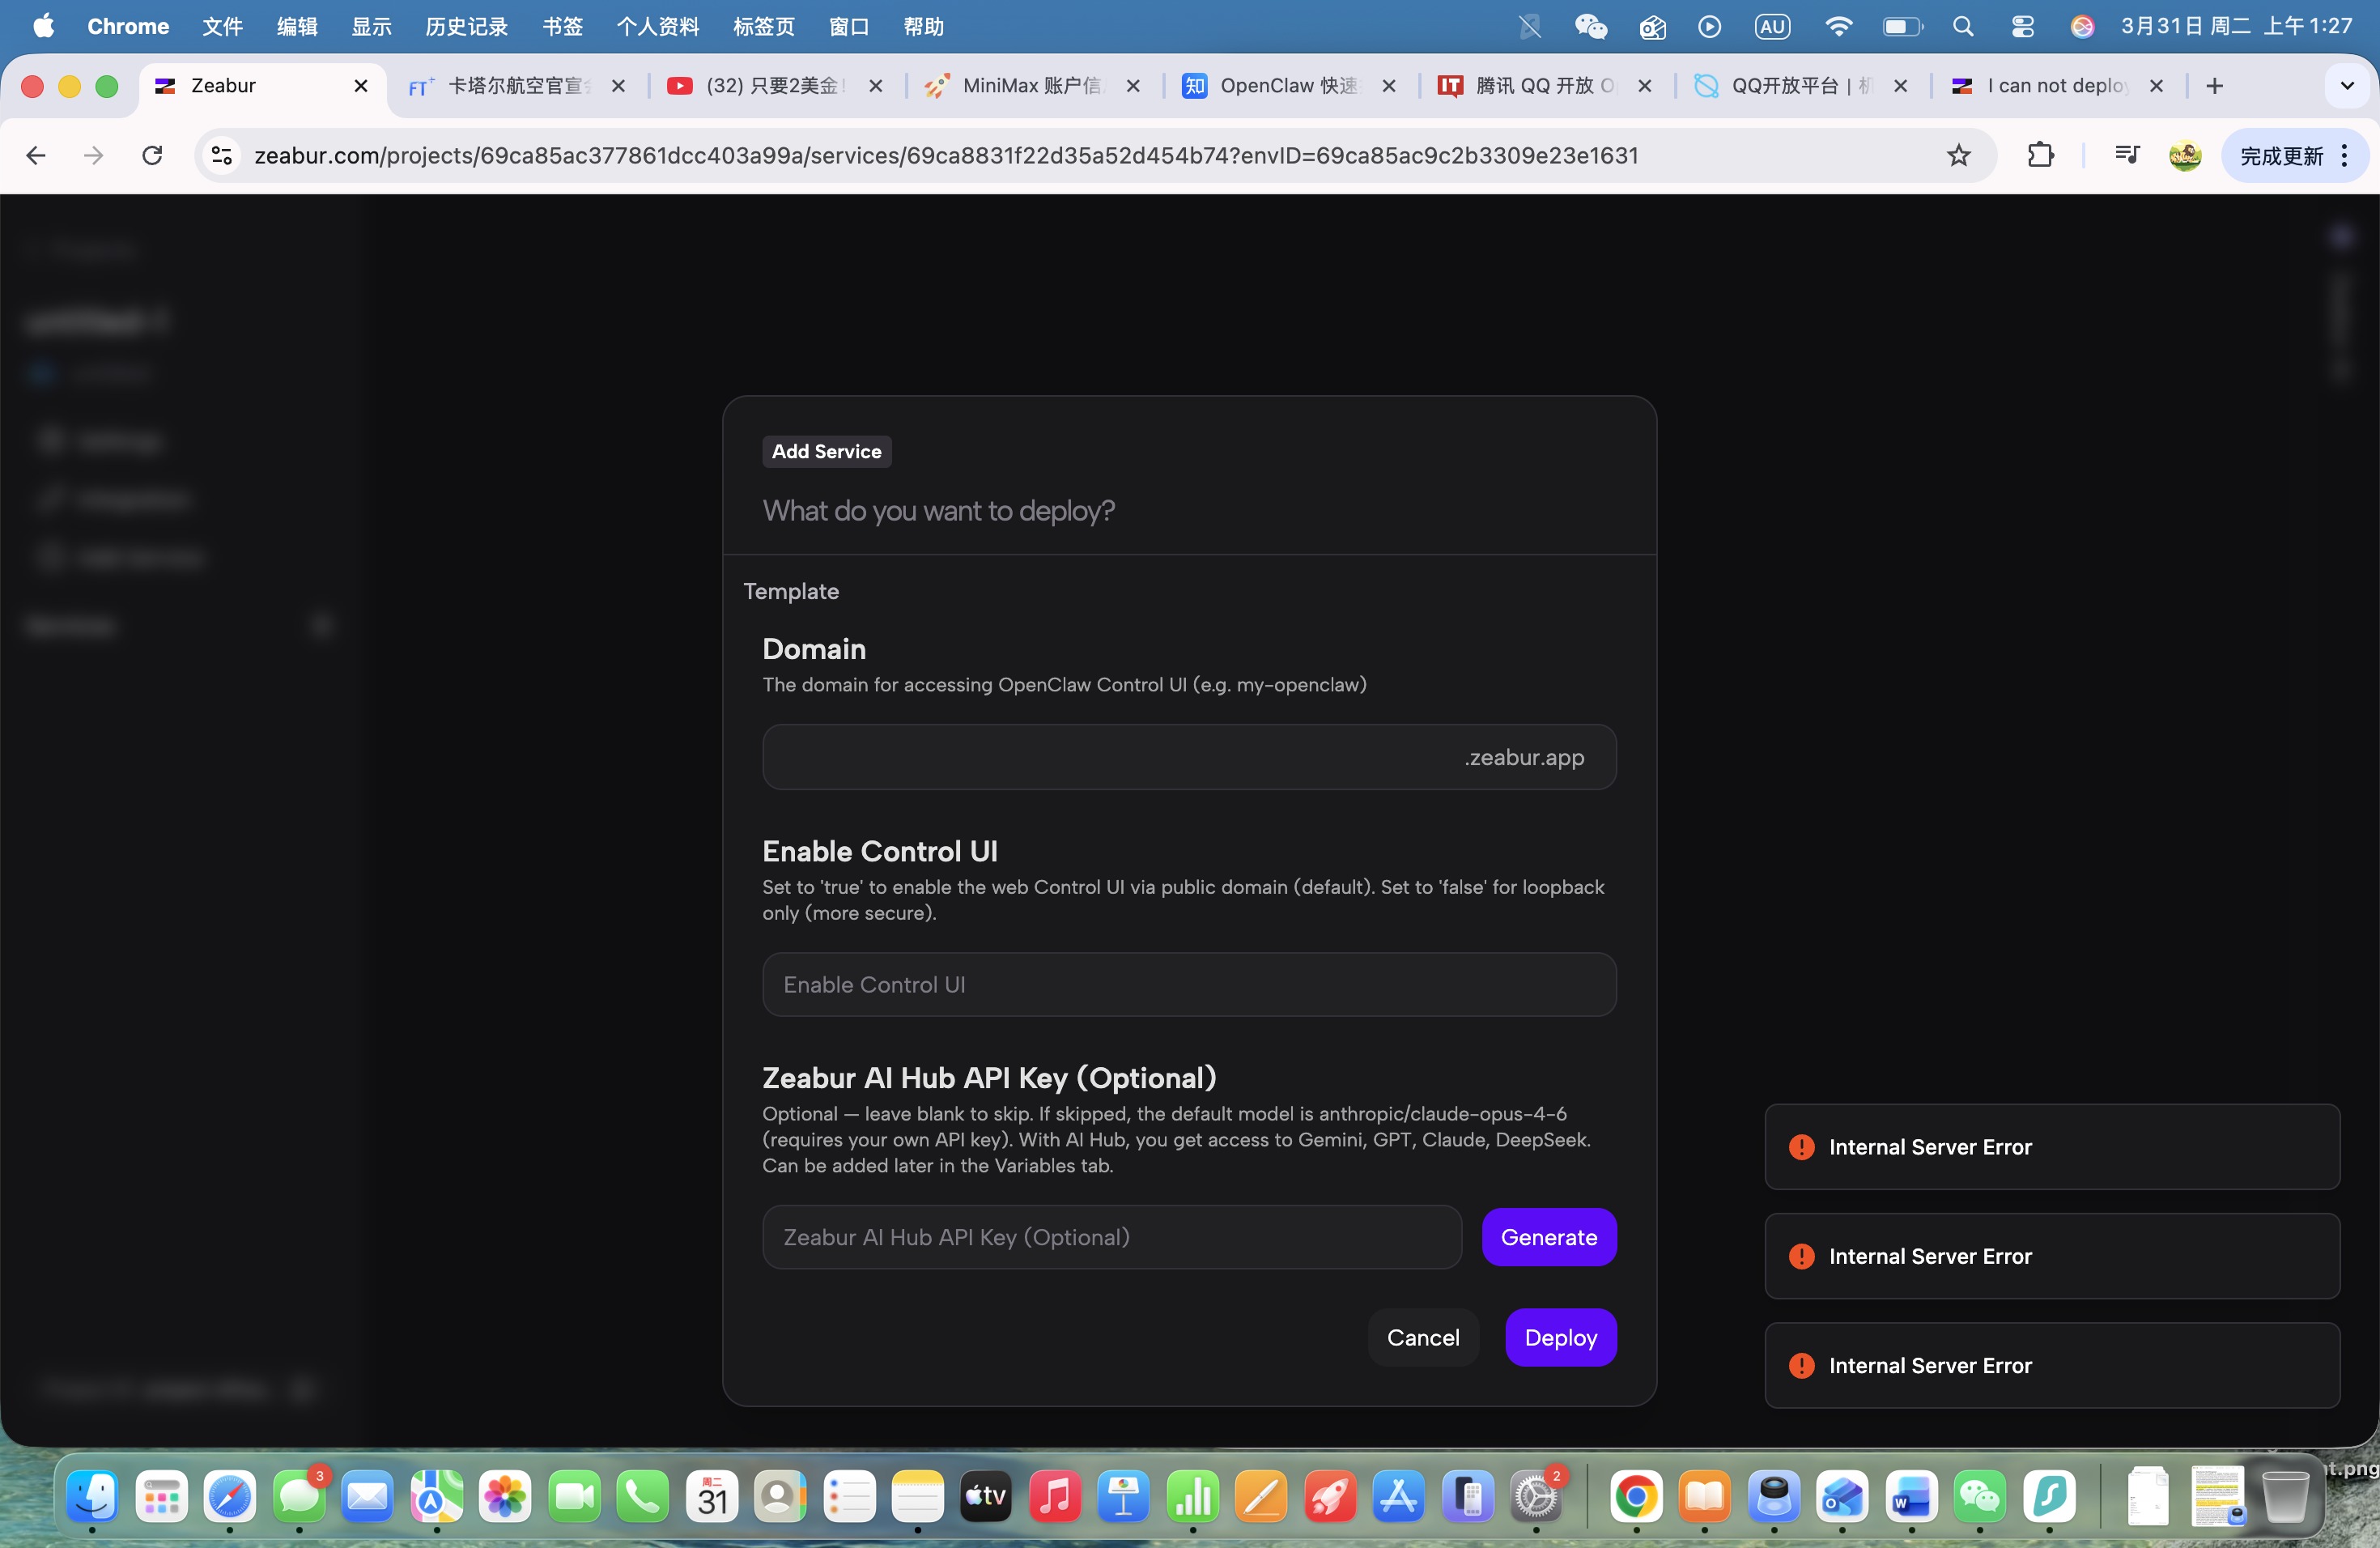Open Apple TV from the Dock
2380x1548 pixels.
point(985,1496)
